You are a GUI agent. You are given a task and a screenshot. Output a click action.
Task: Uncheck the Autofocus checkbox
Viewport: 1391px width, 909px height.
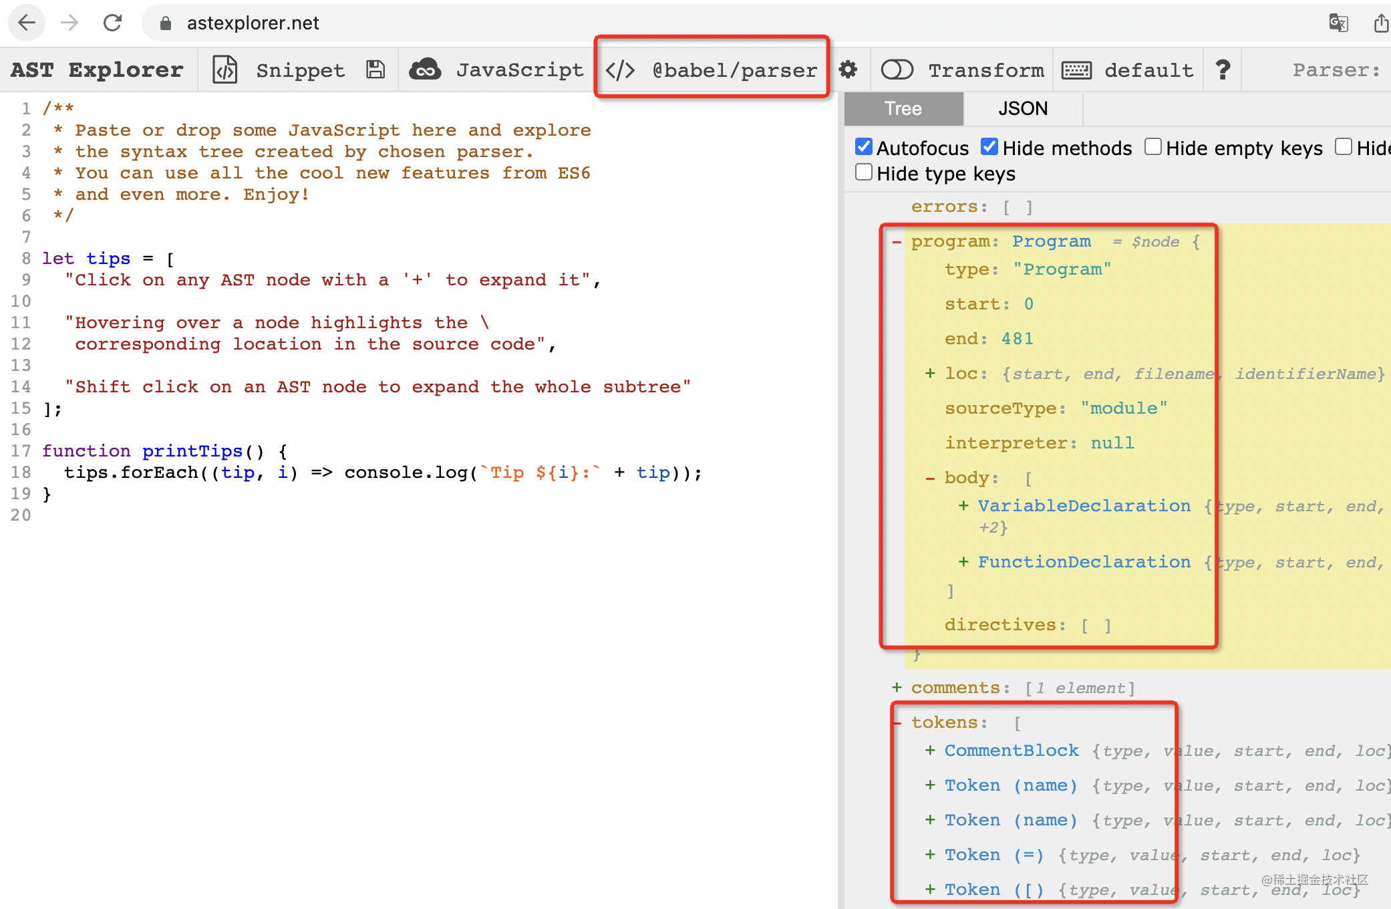coord(864,147)
